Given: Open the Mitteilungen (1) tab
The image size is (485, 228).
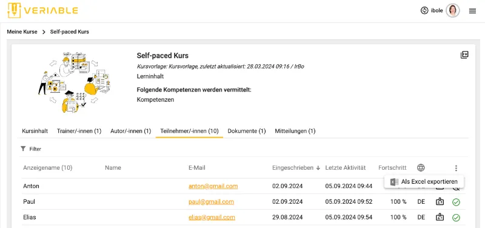Looking at the screenshot, I should point(295,131).
